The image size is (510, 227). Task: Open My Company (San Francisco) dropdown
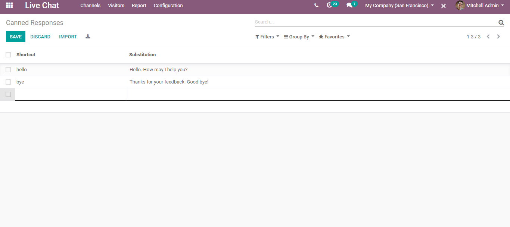(x=399, y=6)
